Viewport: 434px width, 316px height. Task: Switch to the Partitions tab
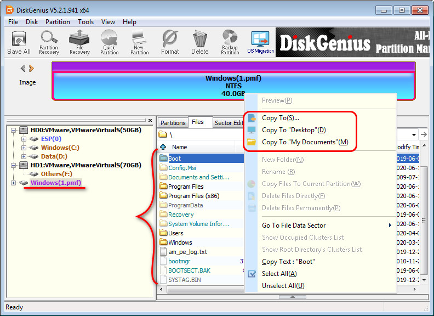point(173,123)
